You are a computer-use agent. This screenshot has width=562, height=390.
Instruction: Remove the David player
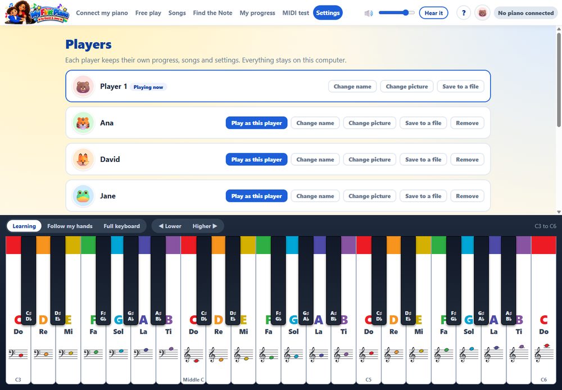(x=467, y=160)
